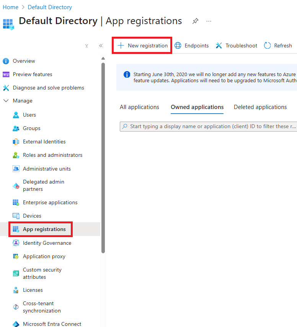Navigate to Home via the breadcrumb
The width and height of the screenshot is (297, 327).
[10, 7]
